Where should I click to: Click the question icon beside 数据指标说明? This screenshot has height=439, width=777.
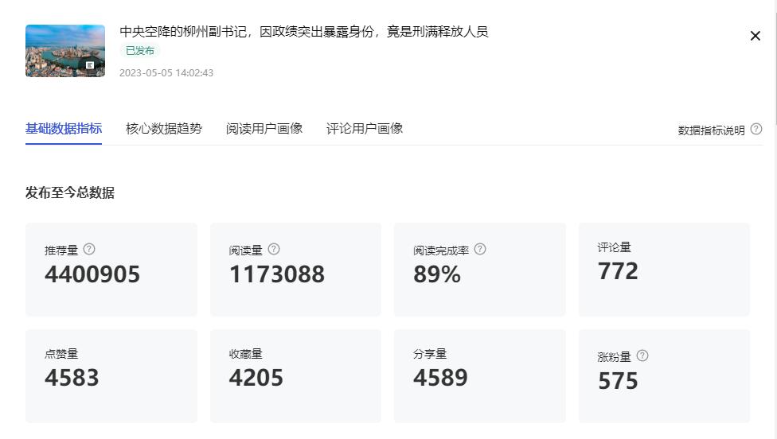(756, 129)
